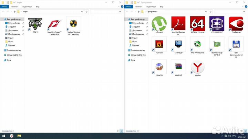Go up one level in Программы window

(138, 12)
